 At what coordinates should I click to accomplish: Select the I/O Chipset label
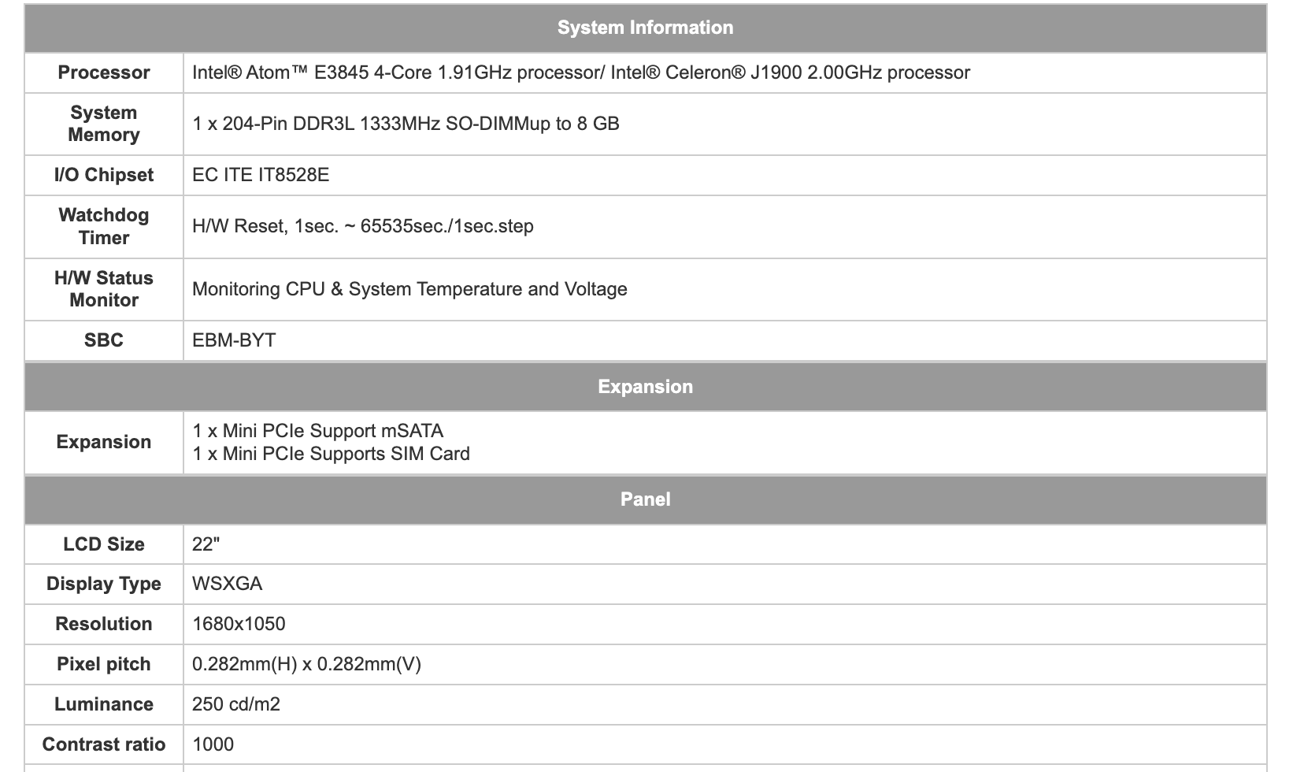coord(104,175)
